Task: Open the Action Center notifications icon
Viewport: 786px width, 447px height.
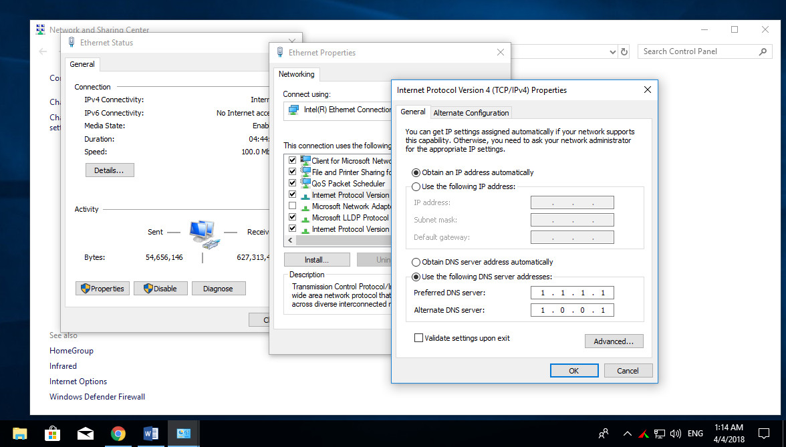Action: 763,434
